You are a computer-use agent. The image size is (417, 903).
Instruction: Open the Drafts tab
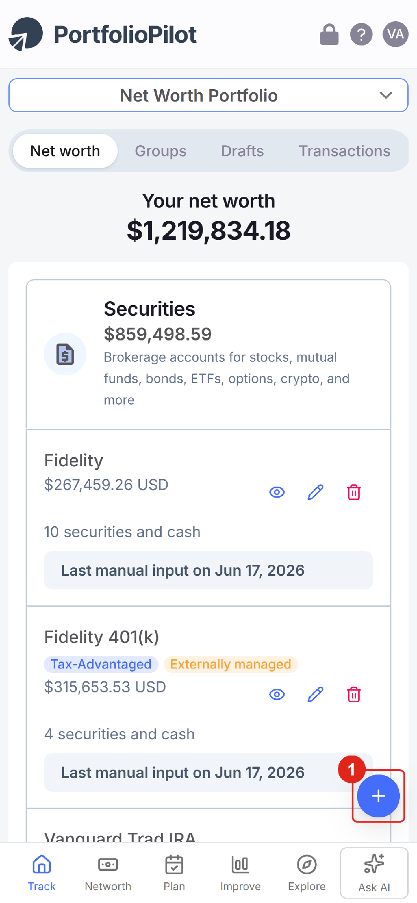(x=242, y=151)
